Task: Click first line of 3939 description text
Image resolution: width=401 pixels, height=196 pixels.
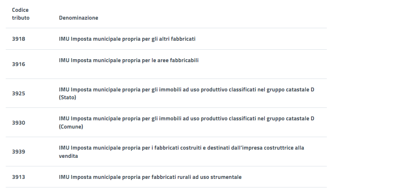Action: [x=181, y=148]
